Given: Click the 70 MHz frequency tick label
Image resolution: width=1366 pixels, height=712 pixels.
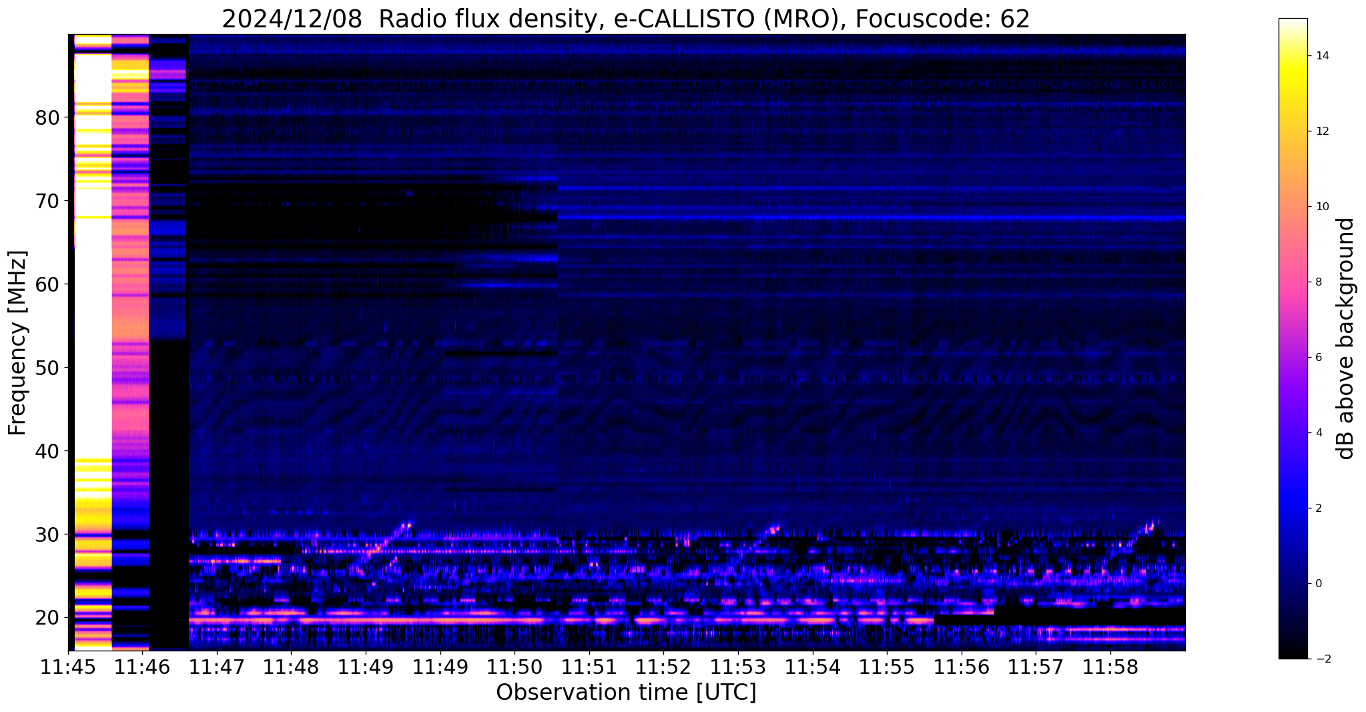Looking at the screenshot, I should 47,201.
